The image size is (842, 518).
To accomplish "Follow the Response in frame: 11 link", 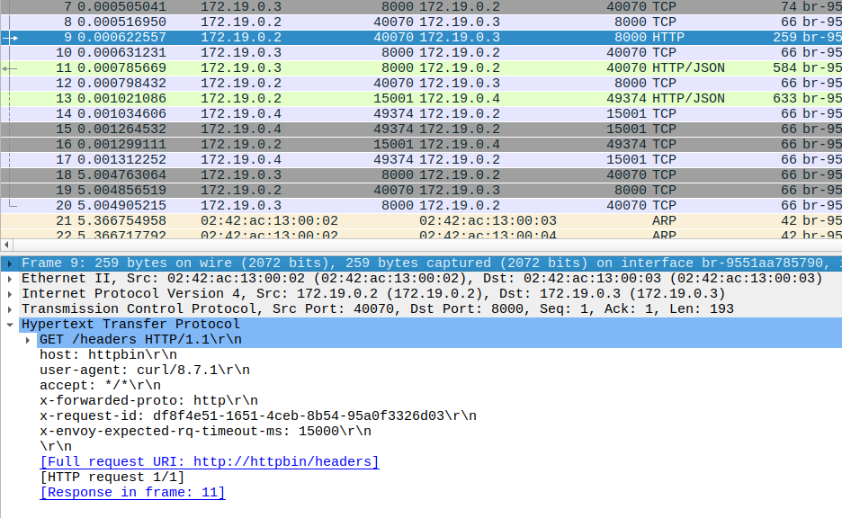I will (x=132, y=493).
